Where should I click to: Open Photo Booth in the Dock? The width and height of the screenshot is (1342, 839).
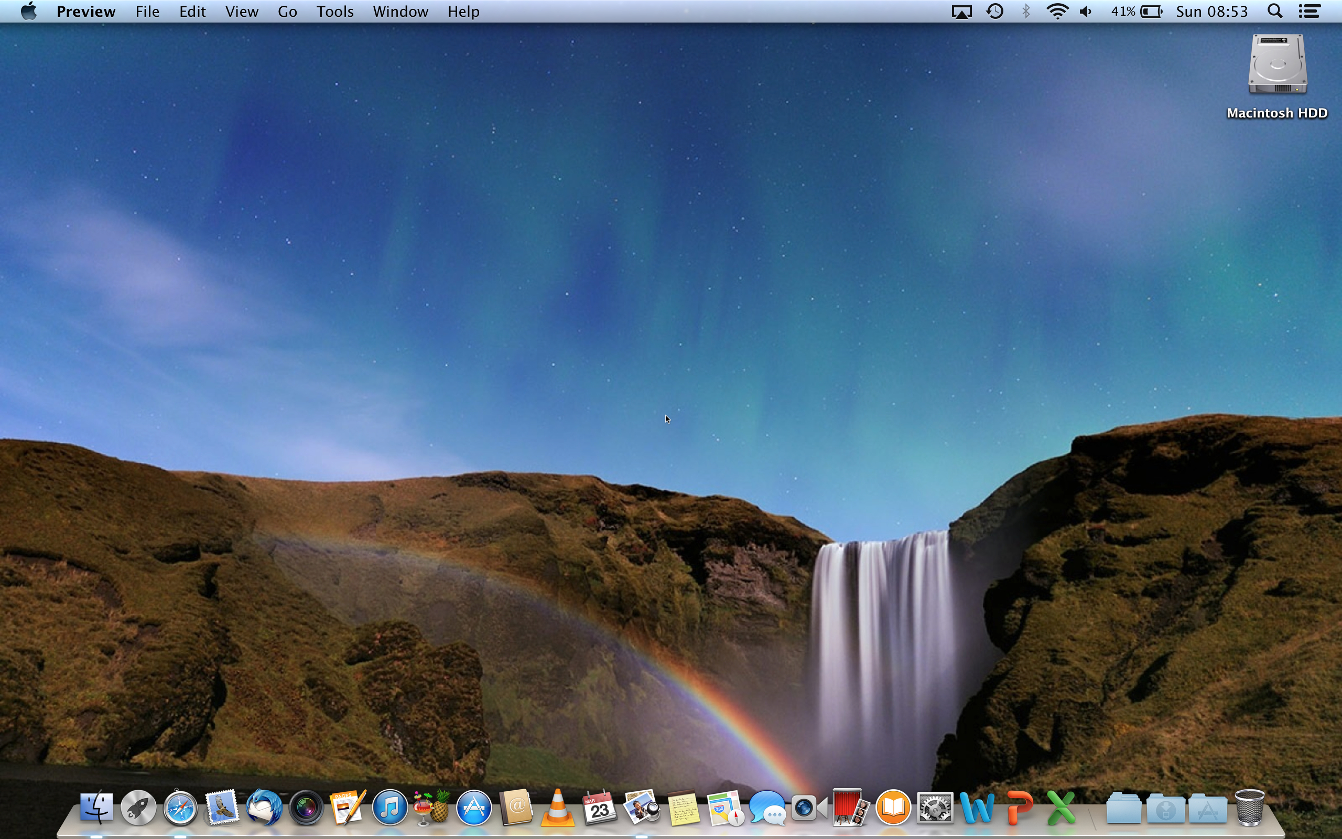point(851,808)
